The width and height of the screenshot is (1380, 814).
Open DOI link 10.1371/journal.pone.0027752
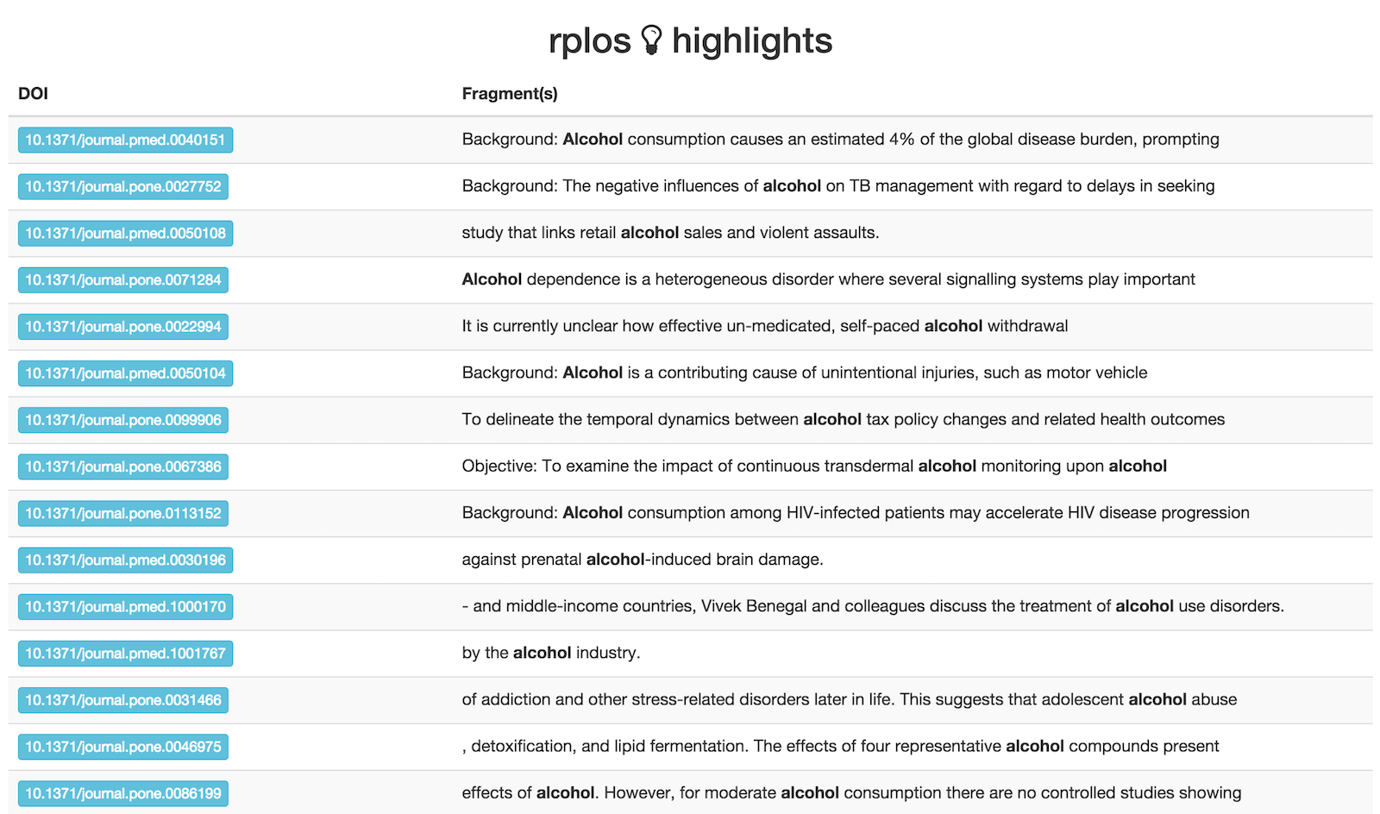tap(123, 186)
